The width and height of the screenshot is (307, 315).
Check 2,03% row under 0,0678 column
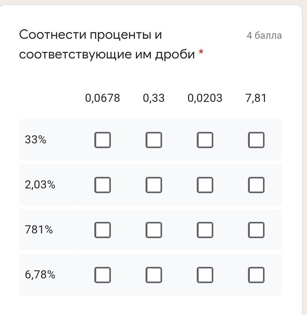pyautogui.click(x=102, y=185)
